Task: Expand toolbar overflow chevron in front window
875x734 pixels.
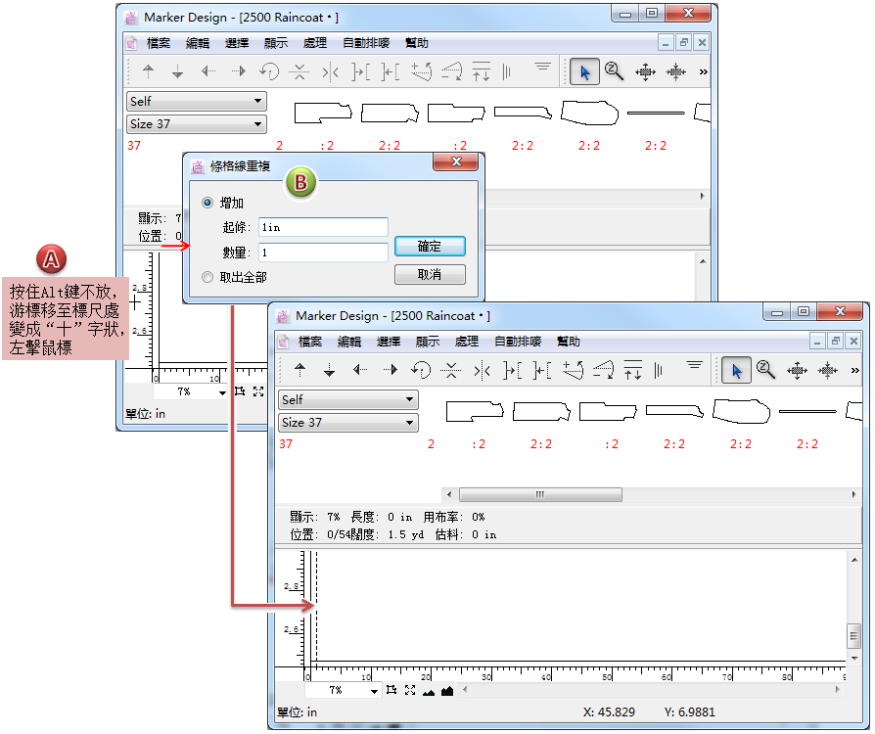Action: pyautogui.click(x=855, y=371)
